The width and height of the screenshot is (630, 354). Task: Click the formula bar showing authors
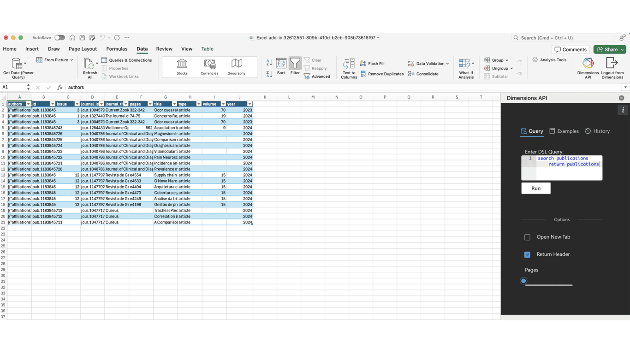344,87
